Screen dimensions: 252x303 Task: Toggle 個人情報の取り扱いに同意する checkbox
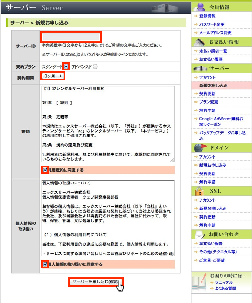[45, 264]
